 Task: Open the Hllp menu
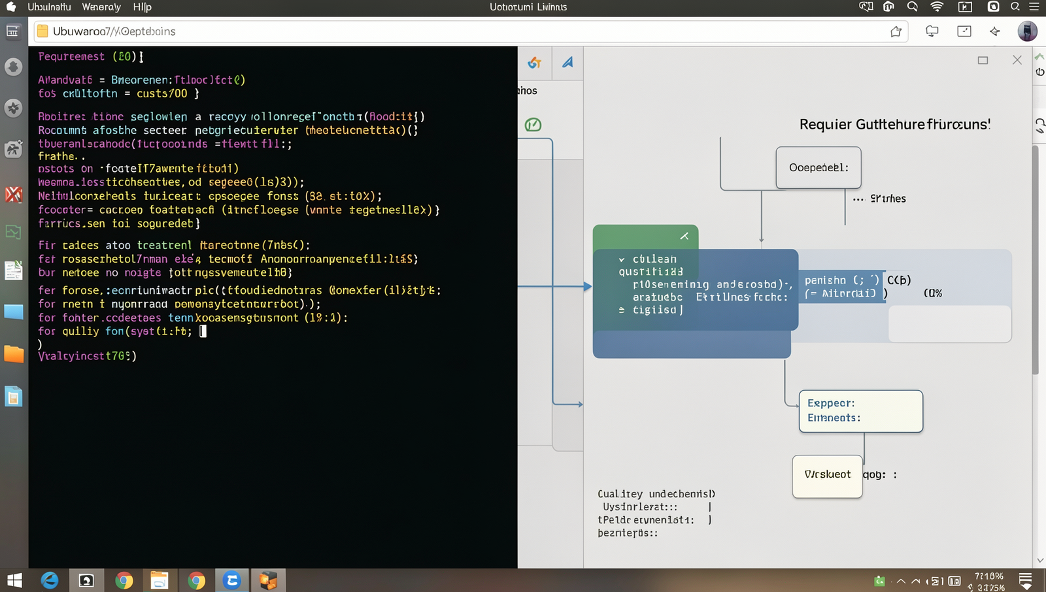pos(142,7)
